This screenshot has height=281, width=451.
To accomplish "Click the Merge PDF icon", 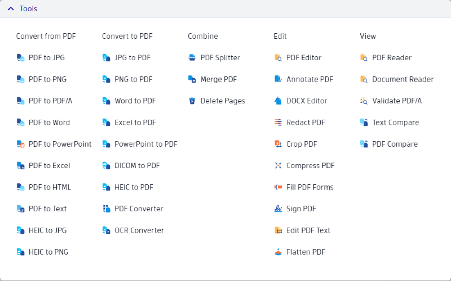I will tap(192, 79).
